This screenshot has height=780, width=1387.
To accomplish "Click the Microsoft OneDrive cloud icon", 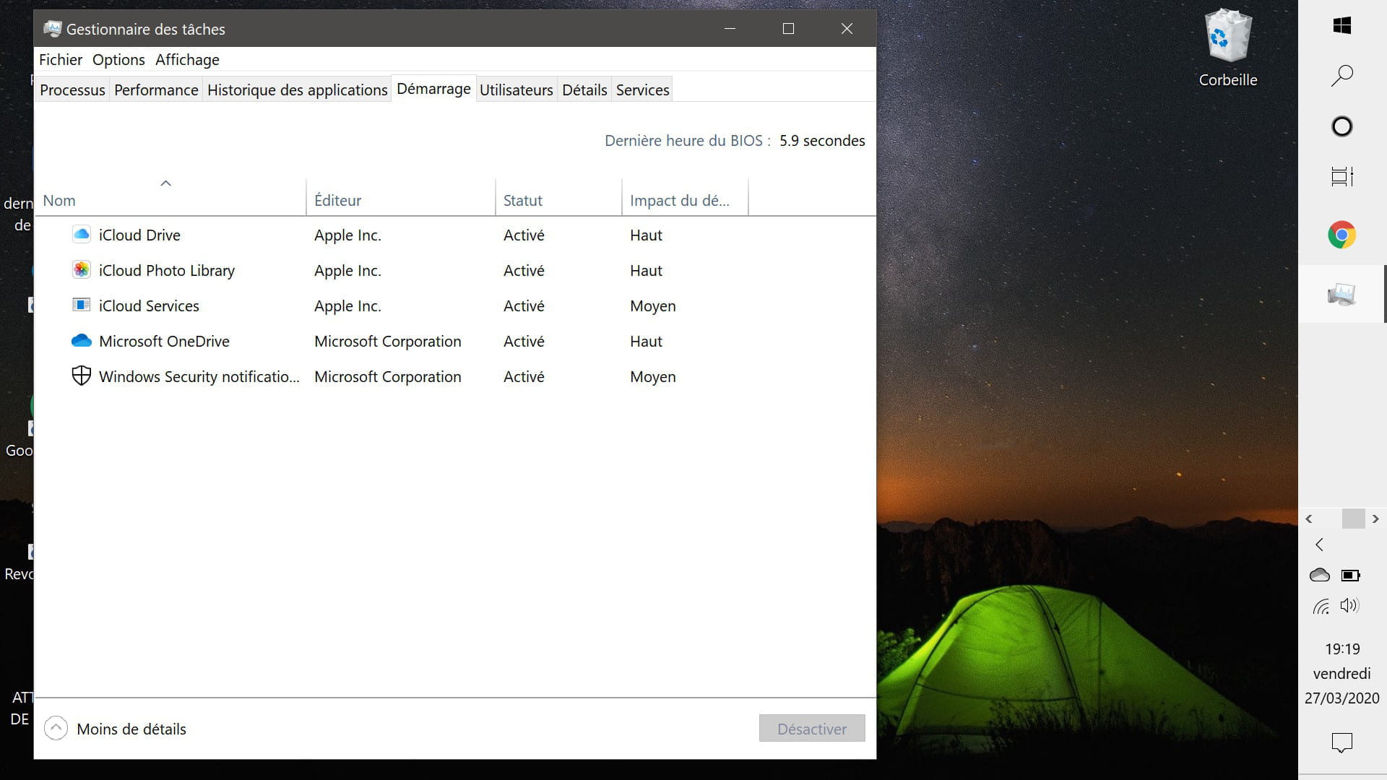I will click(81, 340).
